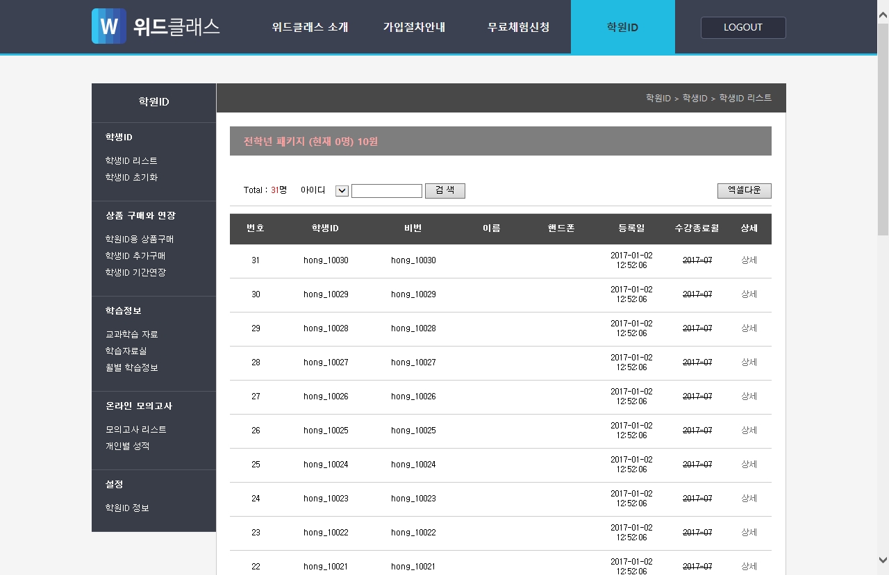Click the 학생ID column header

[325, 228]
